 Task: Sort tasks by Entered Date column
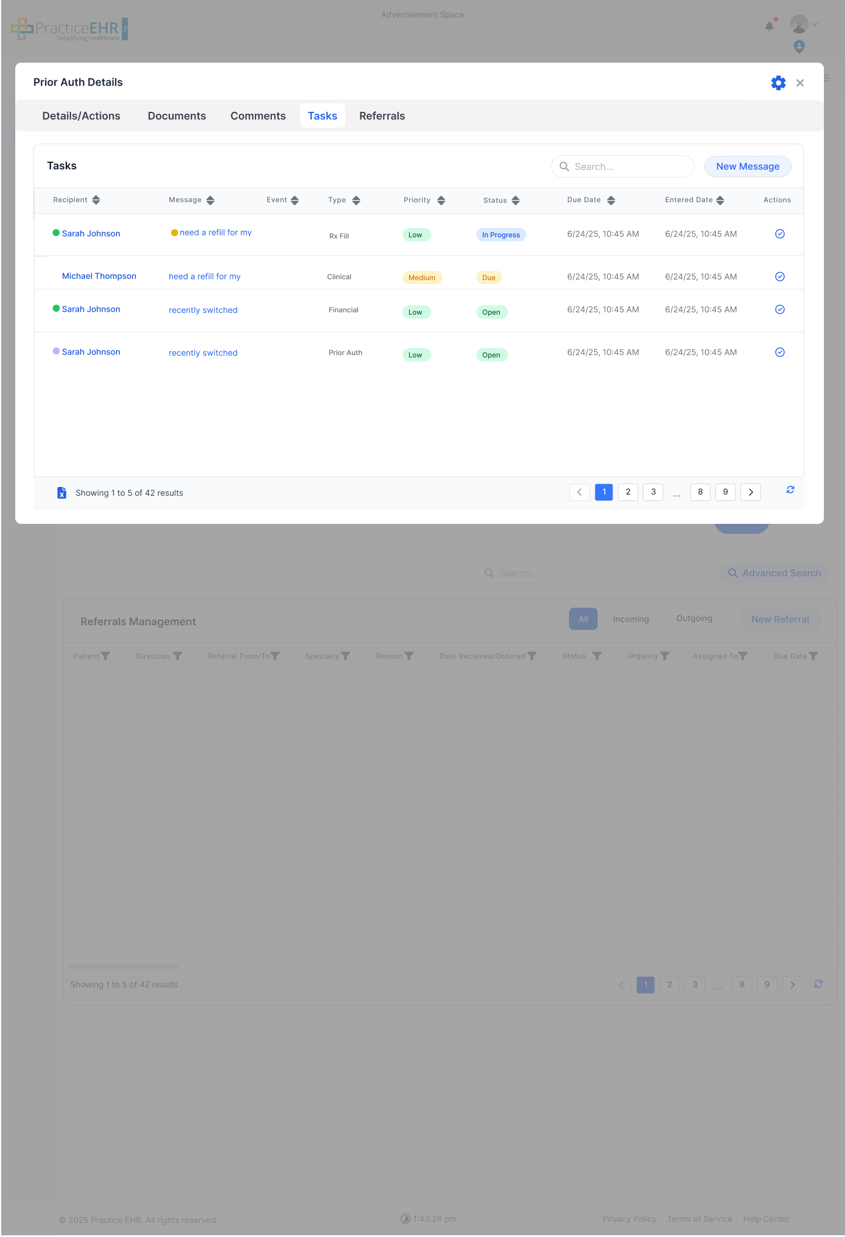point(720,200)
